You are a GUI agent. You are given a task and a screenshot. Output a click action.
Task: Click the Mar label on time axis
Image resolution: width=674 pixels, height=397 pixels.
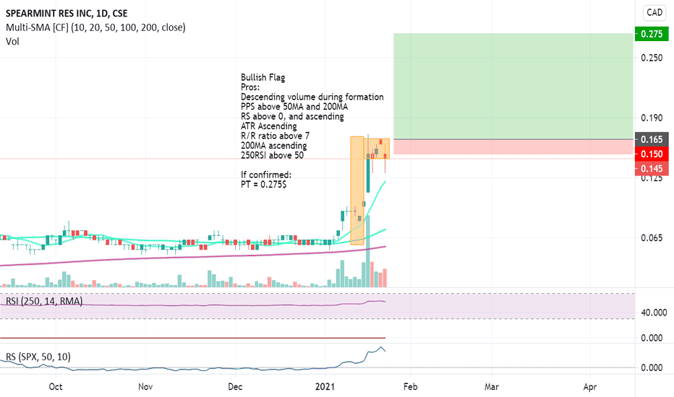pos(491,386)
